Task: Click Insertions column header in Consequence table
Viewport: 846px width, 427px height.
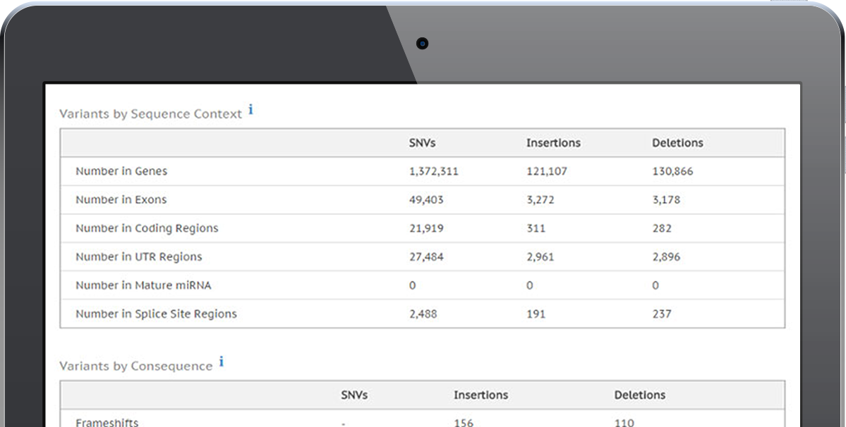Action: (x=481, y=395)
